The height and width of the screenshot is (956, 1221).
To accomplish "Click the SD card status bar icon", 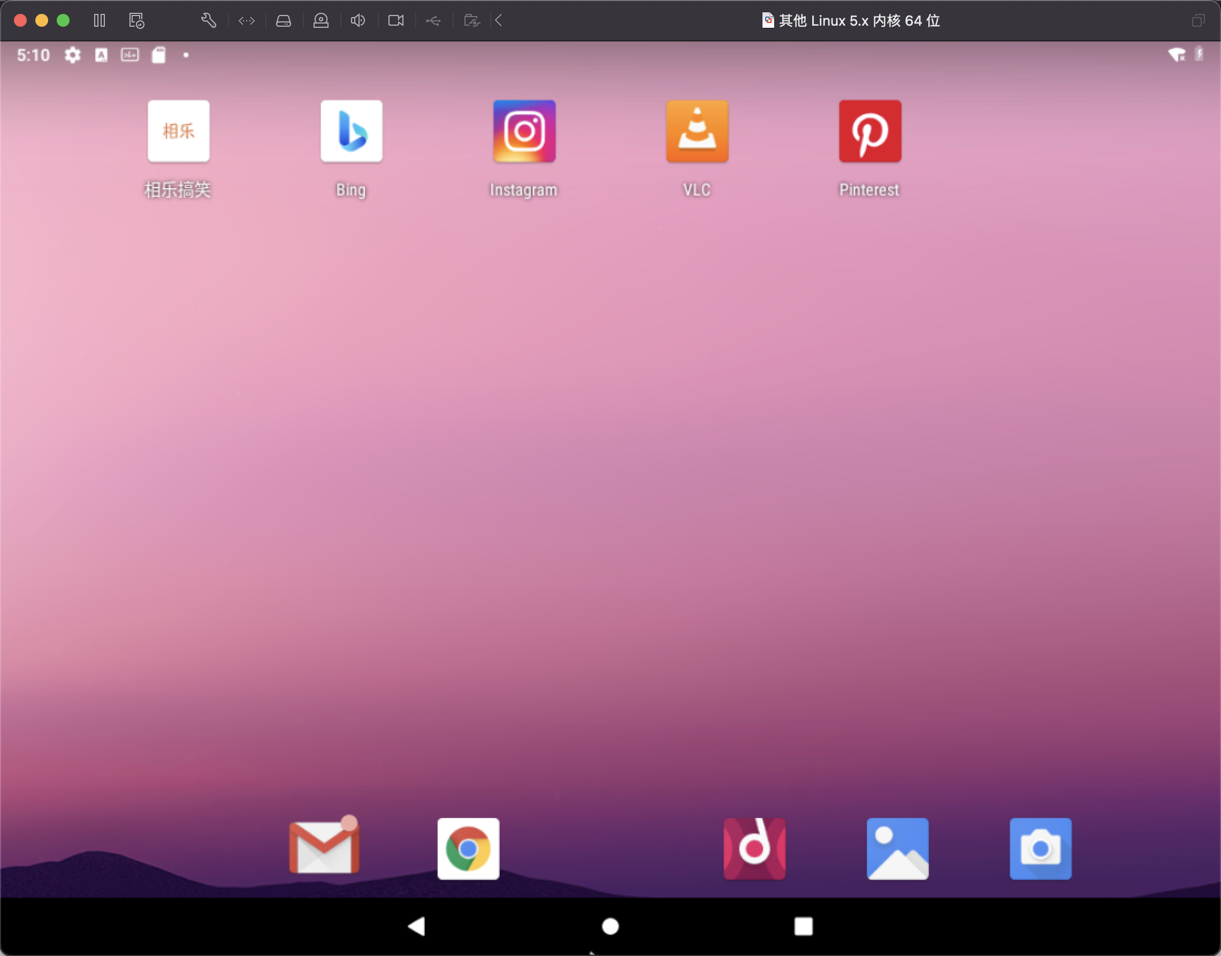I will coord(159,55).
